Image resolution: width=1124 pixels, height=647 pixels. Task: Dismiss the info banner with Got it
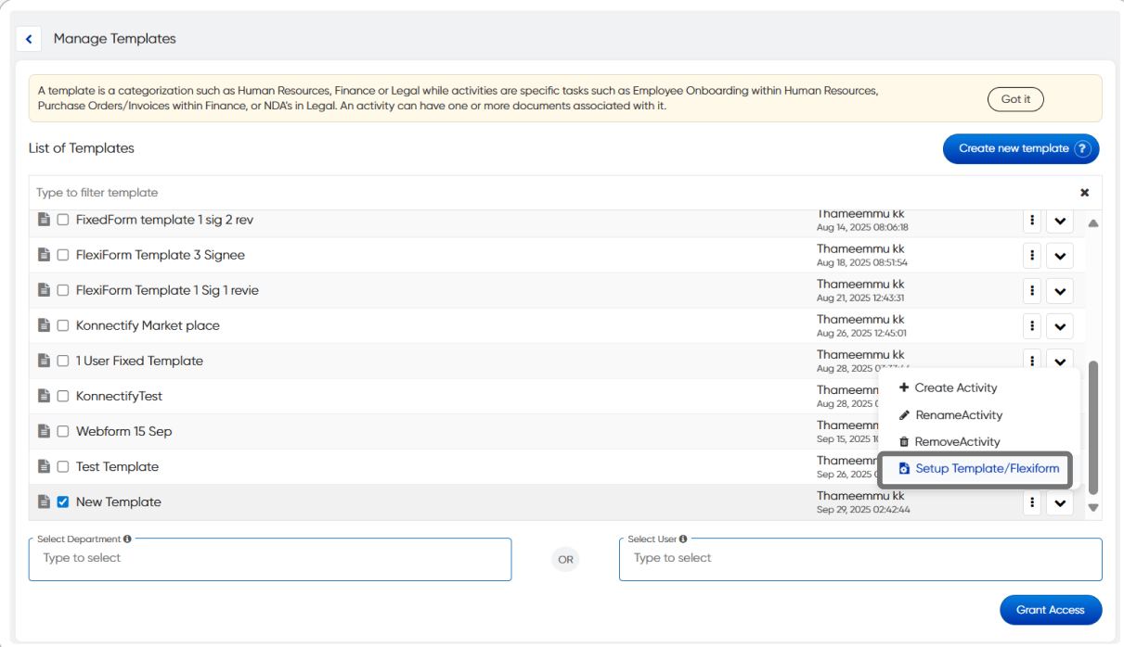tap(1015, 99)
